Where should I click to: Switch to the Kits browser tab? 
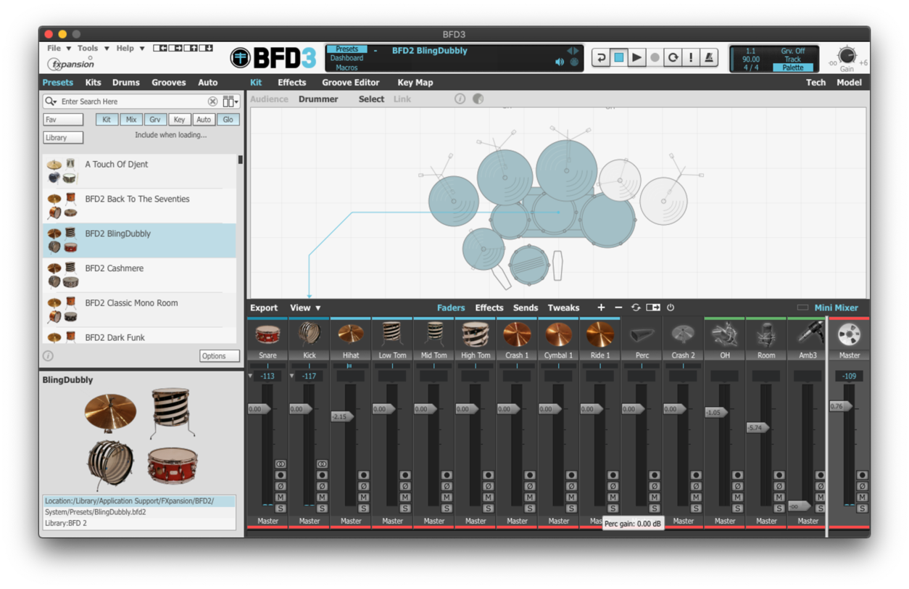pyautogui.click(x=93, y=83)
